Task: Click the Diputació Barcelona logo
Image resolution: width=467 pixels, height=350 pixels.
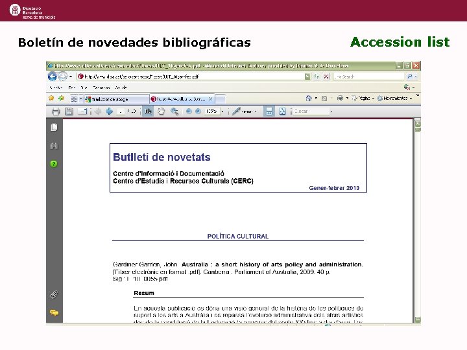Action: click(x=32, y=11)
